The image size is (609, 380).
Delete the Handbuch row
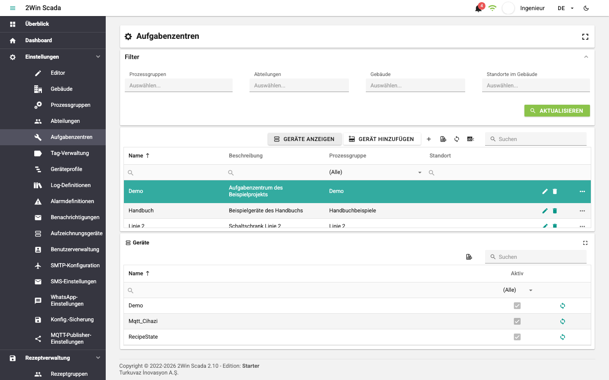tap(555, 211)
